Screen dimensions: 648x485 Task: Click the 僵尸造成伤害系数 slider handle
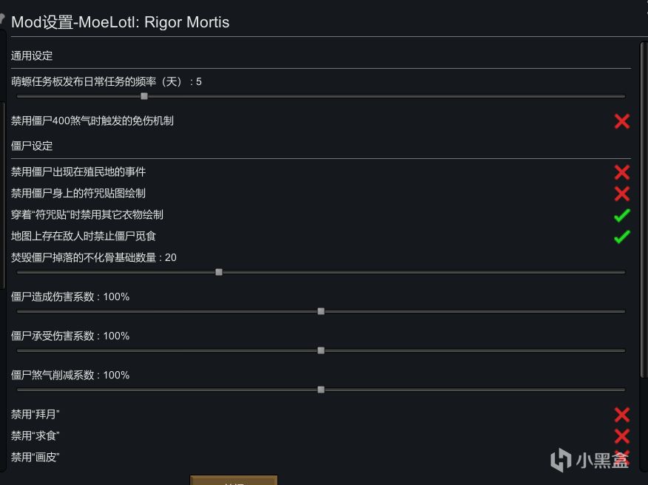(x=321, y=311)
